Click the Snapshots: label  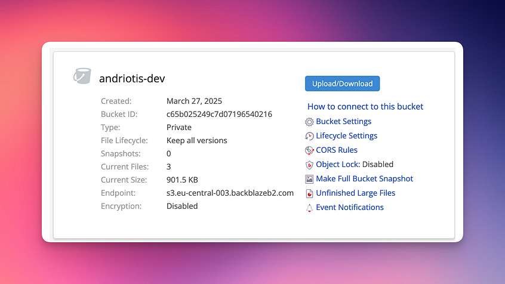pos(121,153)
